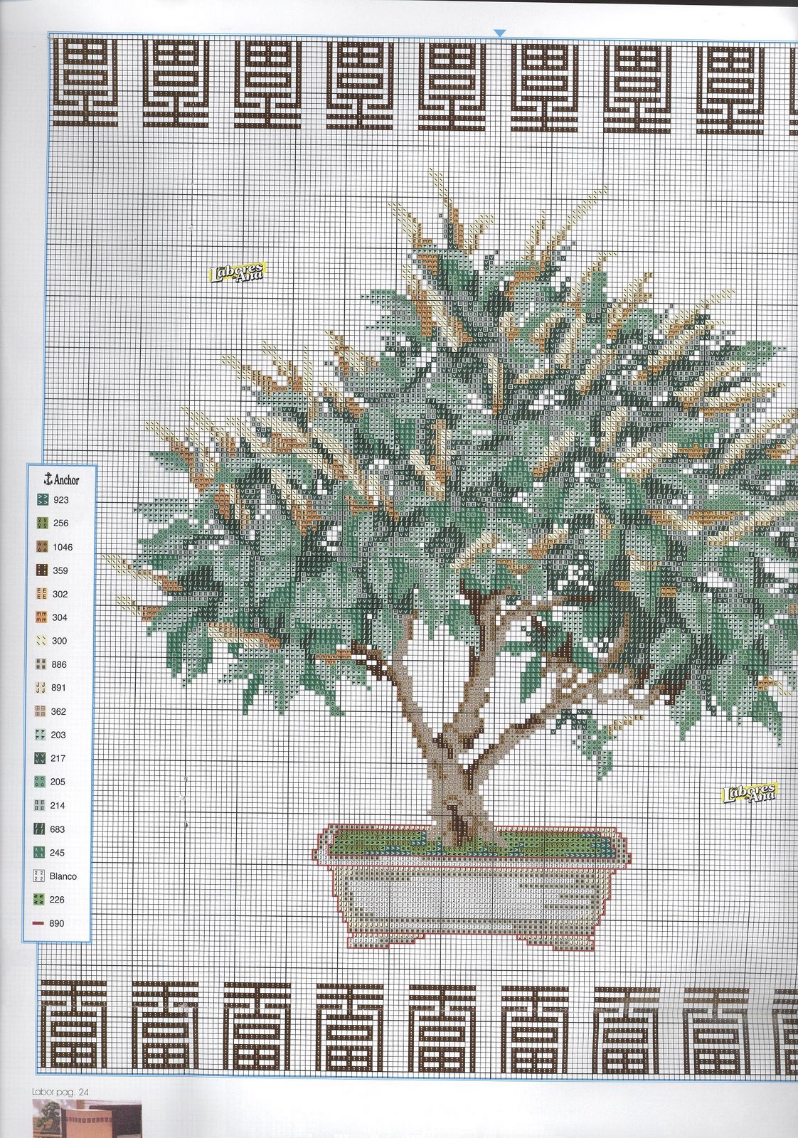Select the swatch with V symbols for 217
Viewport: 798px width, 1138px height.
pyautogui.click(x=41, y=758)
